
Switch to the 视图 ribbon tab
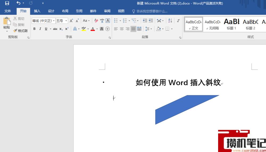tap(121, 11)
